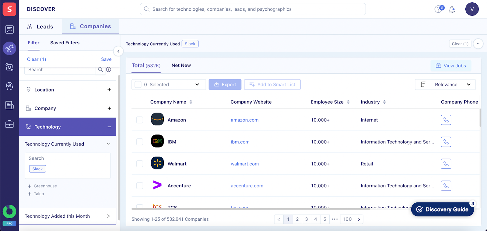The height and width of the screenshot is (231, 487).
Task: Collapse Technology Currently Used chevron
Action: (x=108, y=144)
